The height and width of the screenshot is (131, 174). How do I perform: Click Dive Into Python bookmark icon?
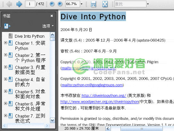pos(11,36)
